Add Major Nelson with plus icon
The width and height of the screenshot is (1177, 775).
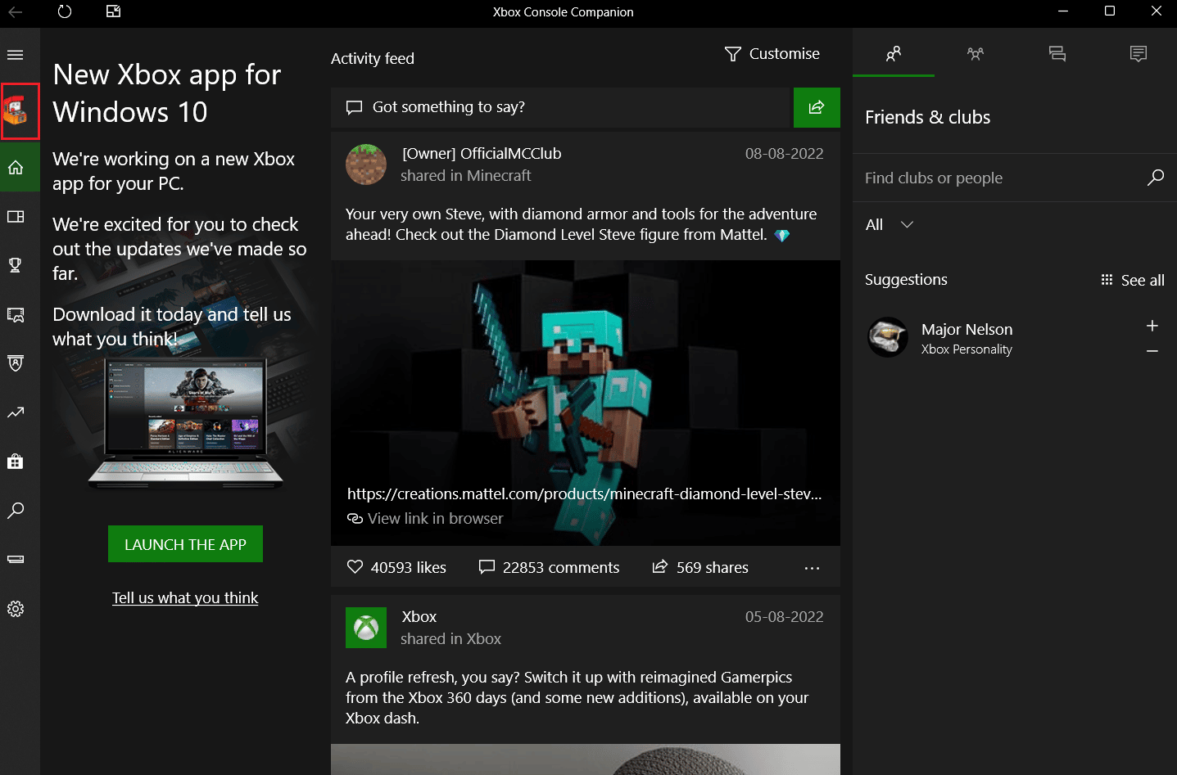coord(1152,326)
